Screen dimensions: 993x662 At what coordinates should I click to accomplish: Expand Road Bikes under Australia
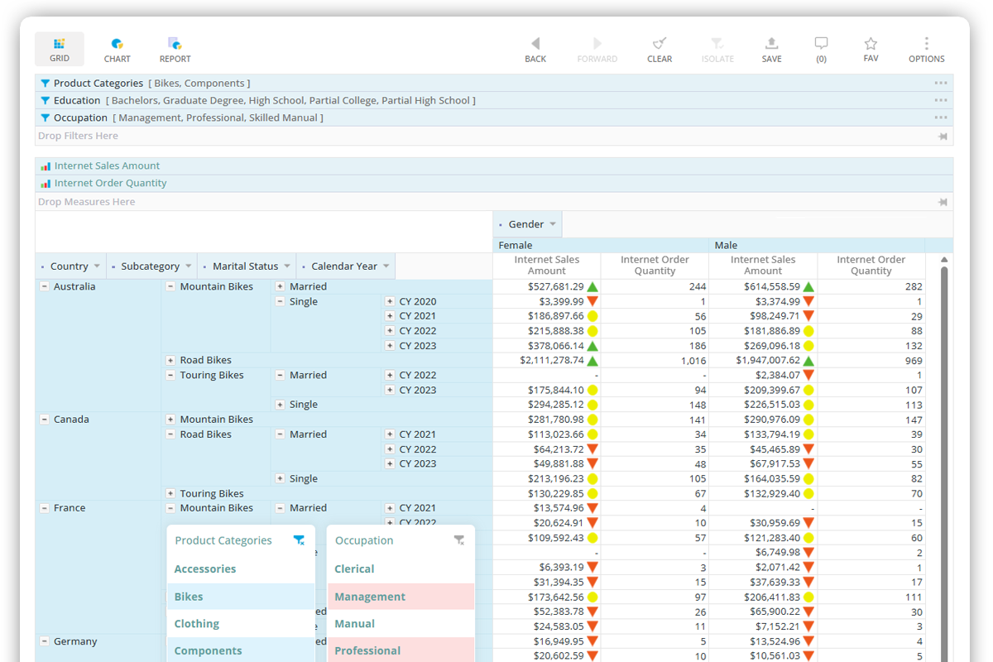click(x=170, y=361)
